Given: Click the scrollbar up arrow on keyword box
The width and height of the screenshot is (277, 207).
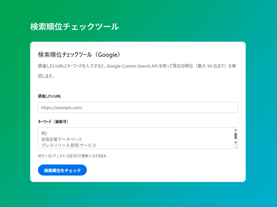Looking at the screenshot, I should tap(235, 130).
